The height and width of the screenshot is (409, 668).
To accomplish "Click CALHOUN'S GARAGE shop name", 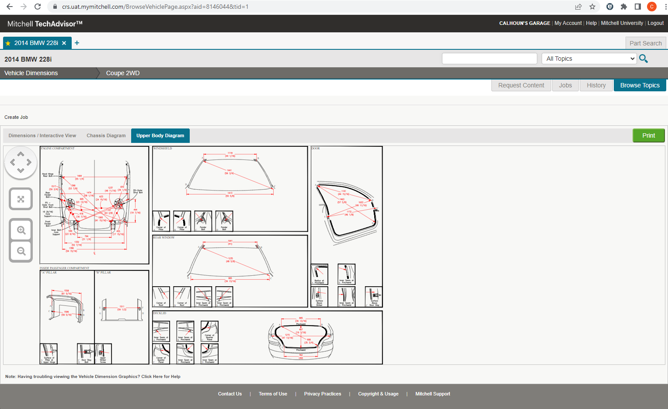I will [x=525, y=23].
